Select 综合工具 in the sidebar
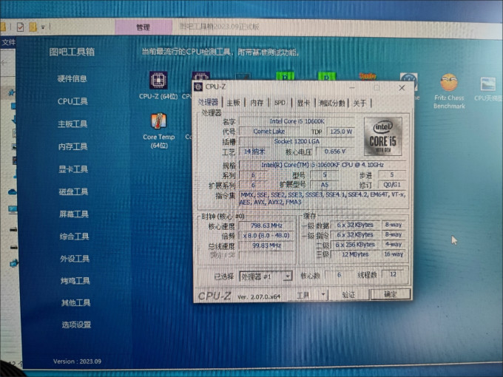 point(74,237)
